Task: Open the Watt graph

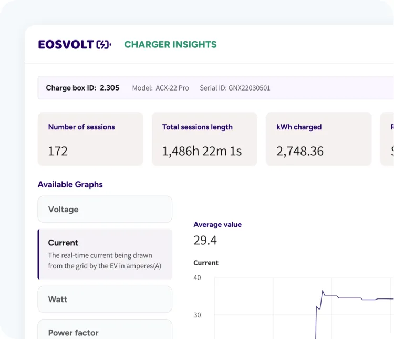Action: click(x=105, y=299)
